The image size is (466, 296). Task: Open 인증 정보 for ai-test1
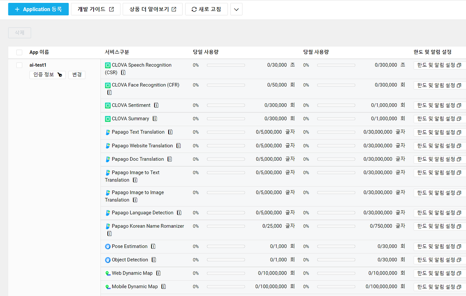(48, 75)
